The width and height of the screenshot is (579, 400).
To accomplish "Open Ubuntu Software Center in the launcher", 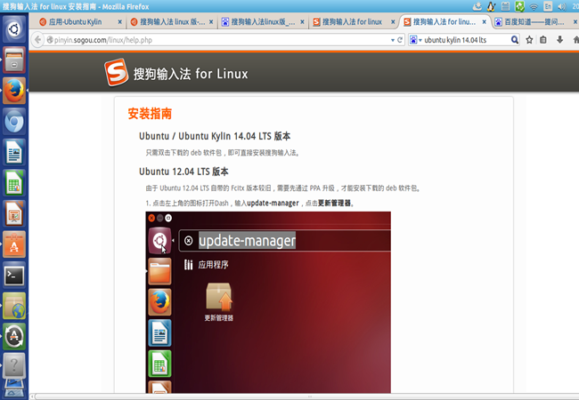I will (x=14, y=244).
